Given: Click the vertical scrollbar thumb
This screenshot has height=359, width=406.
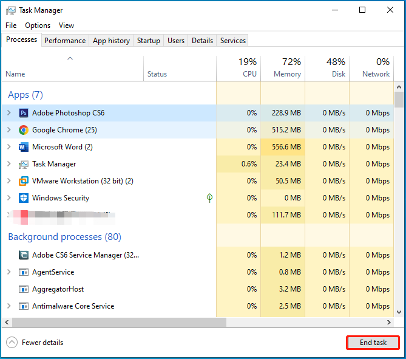Looking at the screenshot, I should [x=399, y=100].
